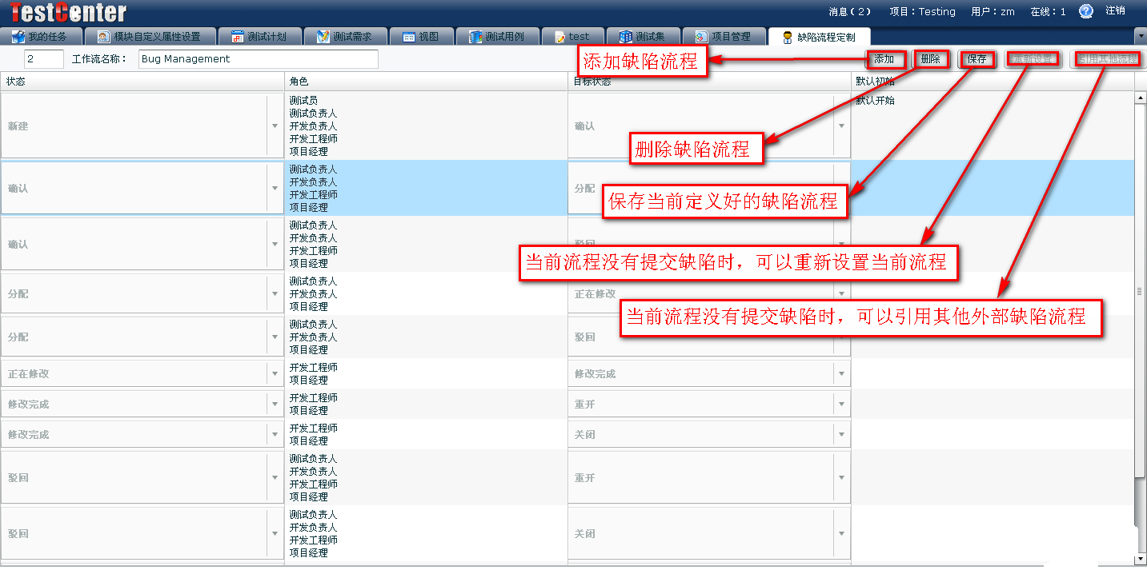Open the 消息(2) messages indicator
Viewport: 1147px width, 570px height.
pyautogui.click(x=849, y=11)
